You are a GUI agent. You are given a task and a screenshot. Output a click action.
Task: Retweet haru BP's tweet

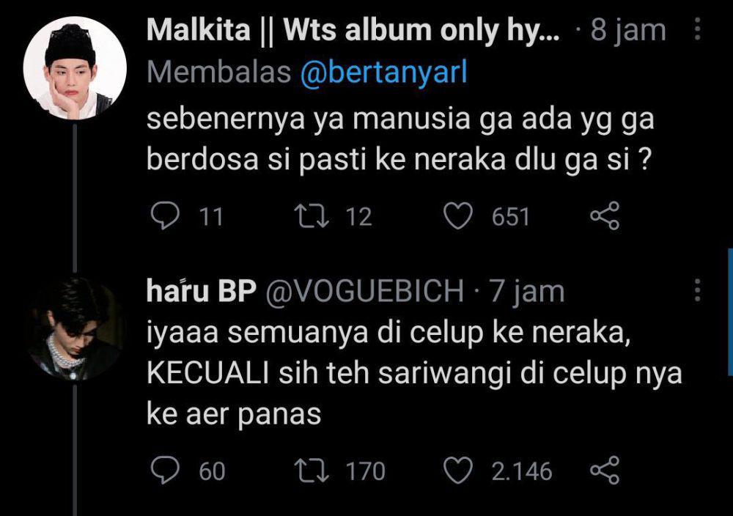(x=312, y=471)
